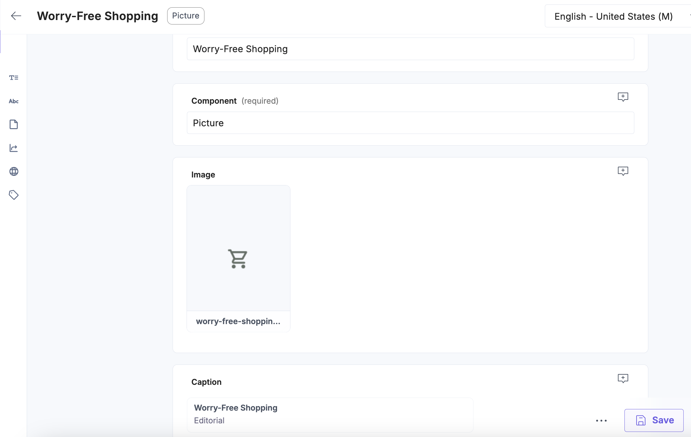Viewport: 691px width, 437px height.
Task: Open the Abc sidebar icon
Action: tap(14, 101)
